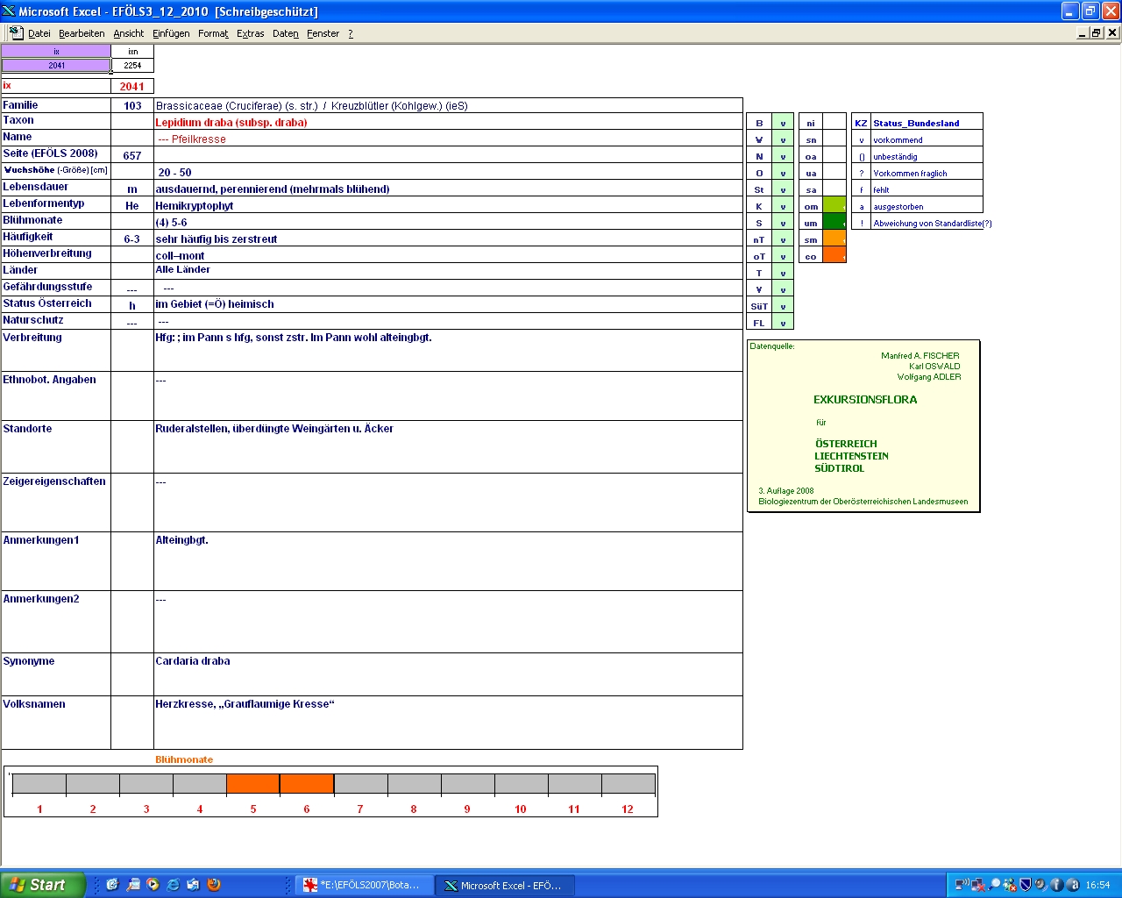The image size is (1122, 898).
Task: Click the disconnected network tray icon
Action: (x=977, y=885)
